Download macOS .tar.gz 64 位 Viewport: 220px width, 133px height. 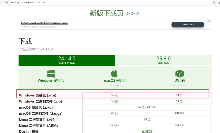pos(114,113)
